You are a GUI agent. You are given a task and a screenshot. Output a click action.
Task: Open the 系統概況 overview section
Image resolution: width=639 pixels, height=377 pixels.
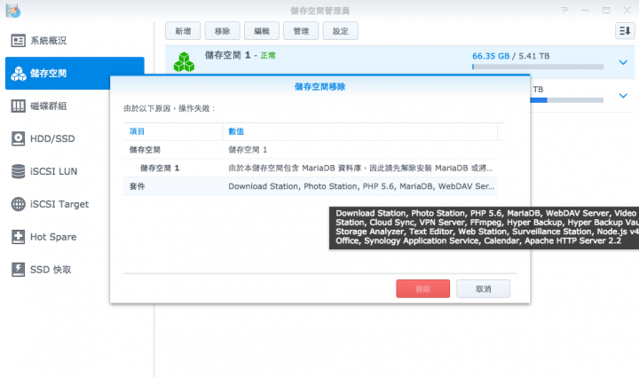pyautogui.click(x=75, y=41)
